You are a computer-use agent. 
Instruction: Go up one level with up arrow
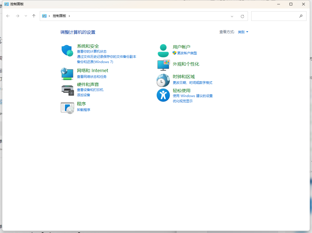tap(34, 16)
